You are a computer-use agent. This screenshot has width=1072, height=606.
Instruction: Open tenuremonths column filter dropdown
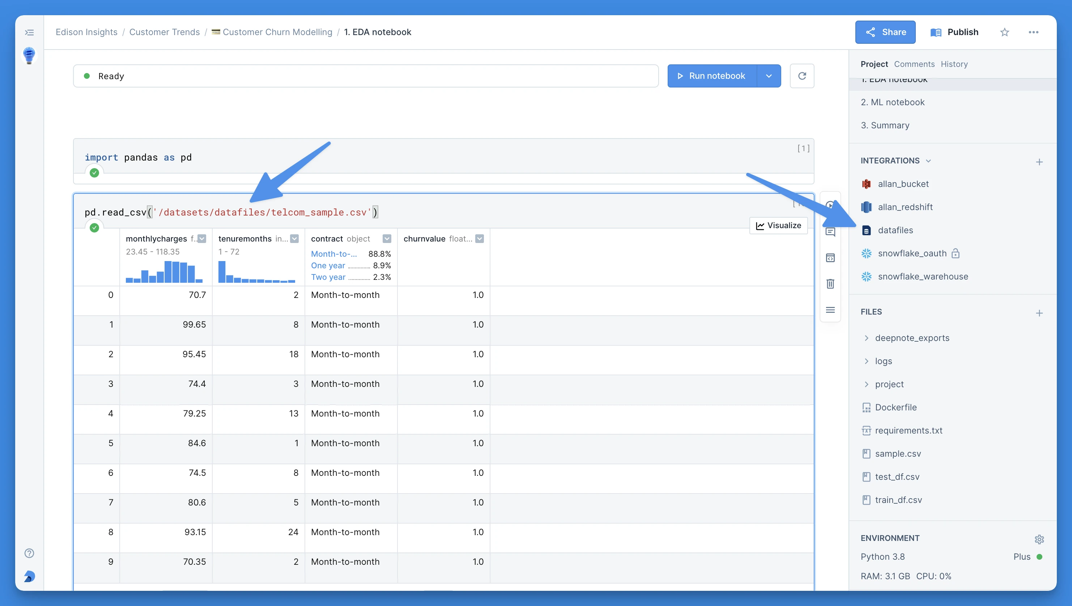(294, 239)
